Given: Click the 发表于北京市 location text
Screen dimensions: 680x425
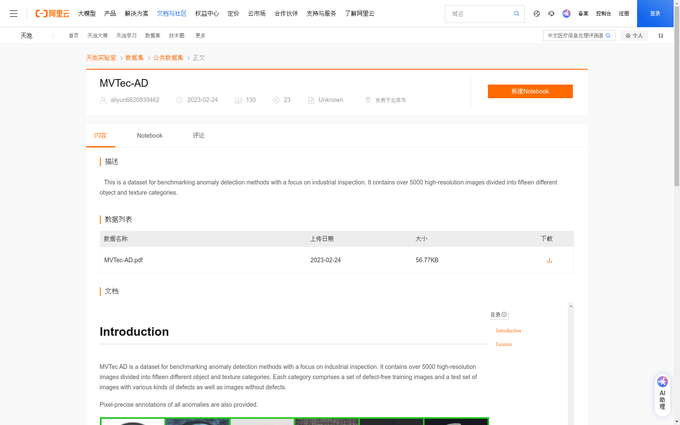Looking at the screenshot, I should point(391,100).
